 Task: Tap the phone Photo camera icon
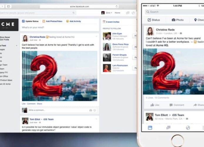pos(173,20)
